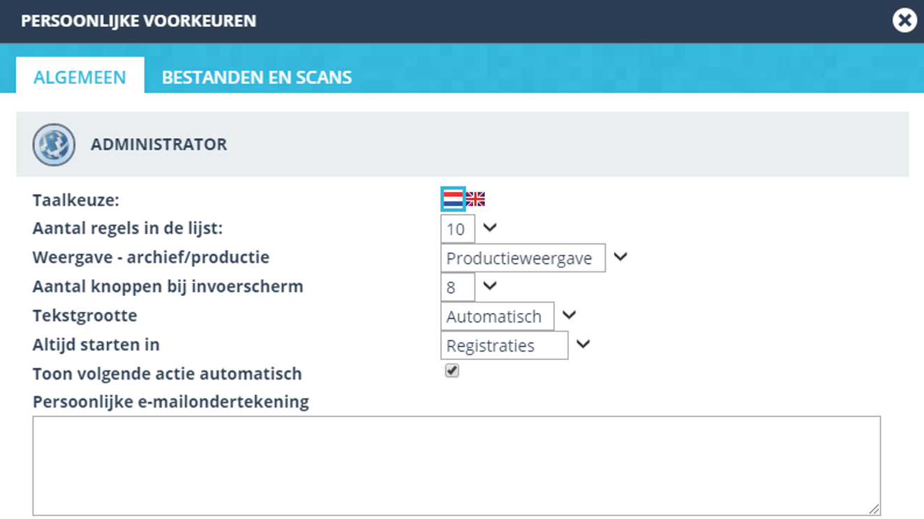
Task: Expand the 'Aantal knoppen bij invoerscherm' dropdown
Action: pyautogui.click(x=489, y=286)
